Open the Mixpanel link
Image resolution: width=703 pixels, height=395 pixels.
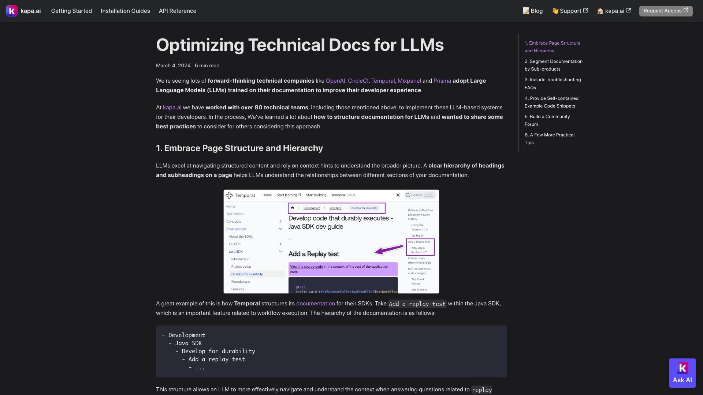coord(409,81)
